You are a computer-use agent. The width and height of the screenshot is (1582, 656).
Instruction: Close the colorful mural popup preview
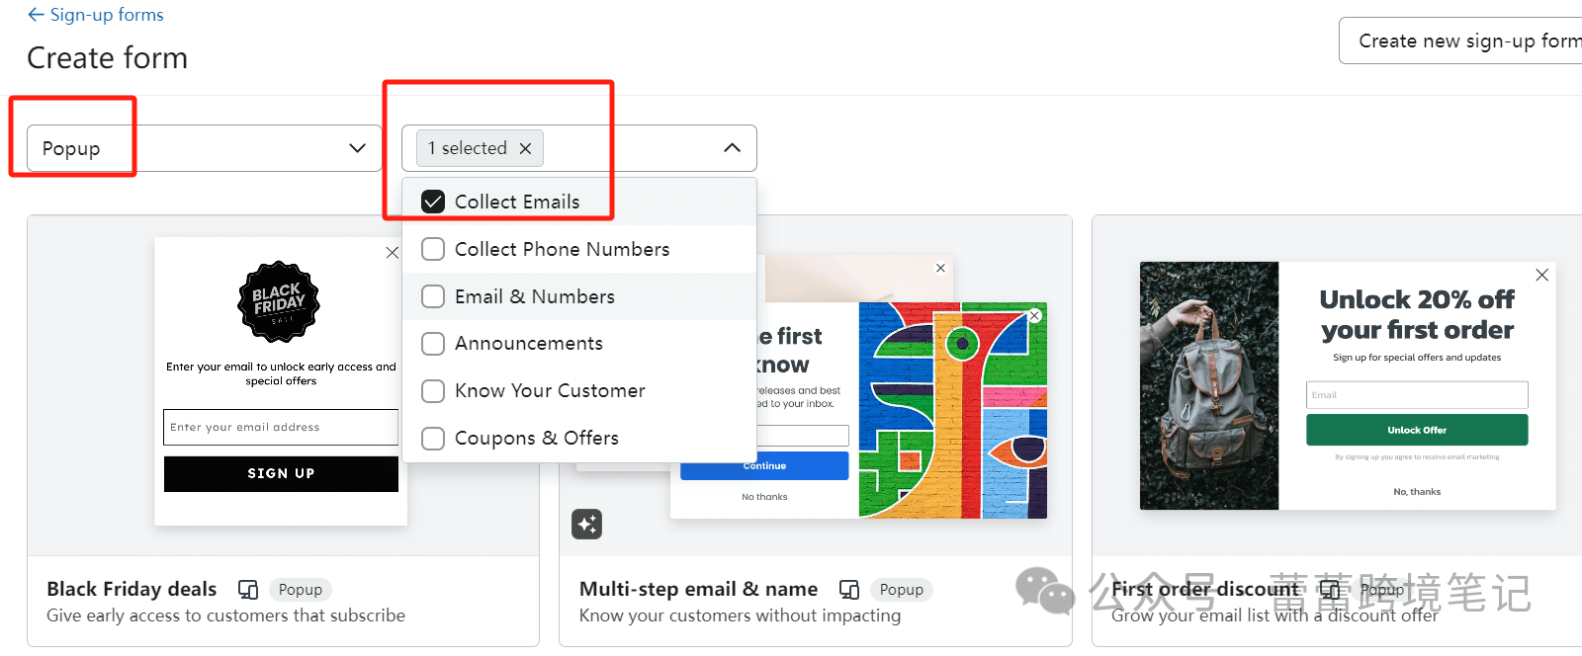(x=1034, y=316)
